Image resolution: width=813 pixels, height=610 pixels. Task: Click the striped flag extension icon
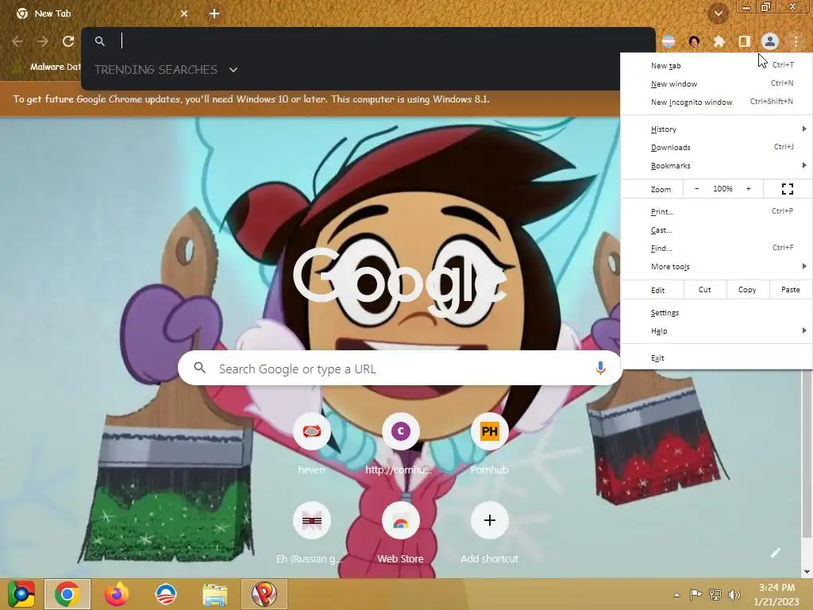coord(669,41)
